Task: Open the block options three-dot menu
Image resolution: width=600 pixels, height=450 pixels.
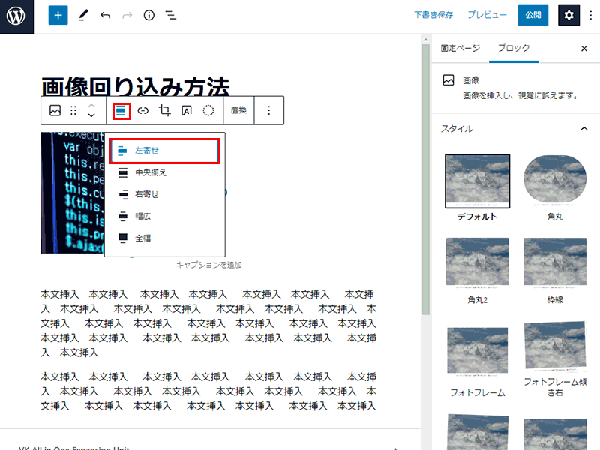Action: (x=269, y=110)
